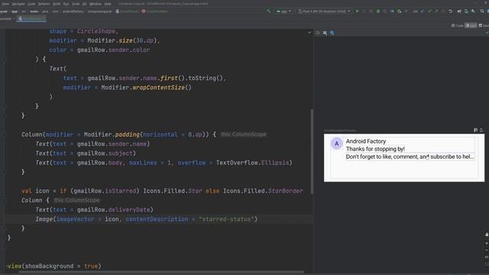Click 'CircleShape' in the shape line
This screenshot has width=489, height=275.
click(96, 31)
